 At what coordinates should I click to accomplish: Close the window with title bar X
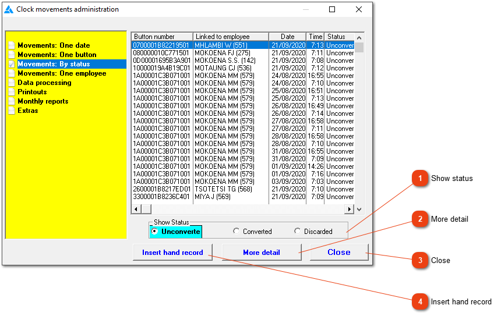359,9
